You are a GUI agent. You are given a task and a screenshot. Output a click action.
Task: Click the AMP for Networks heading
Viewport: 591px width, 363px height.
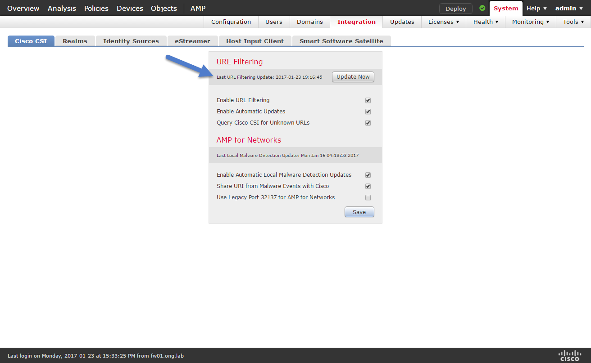pos(249,140)
